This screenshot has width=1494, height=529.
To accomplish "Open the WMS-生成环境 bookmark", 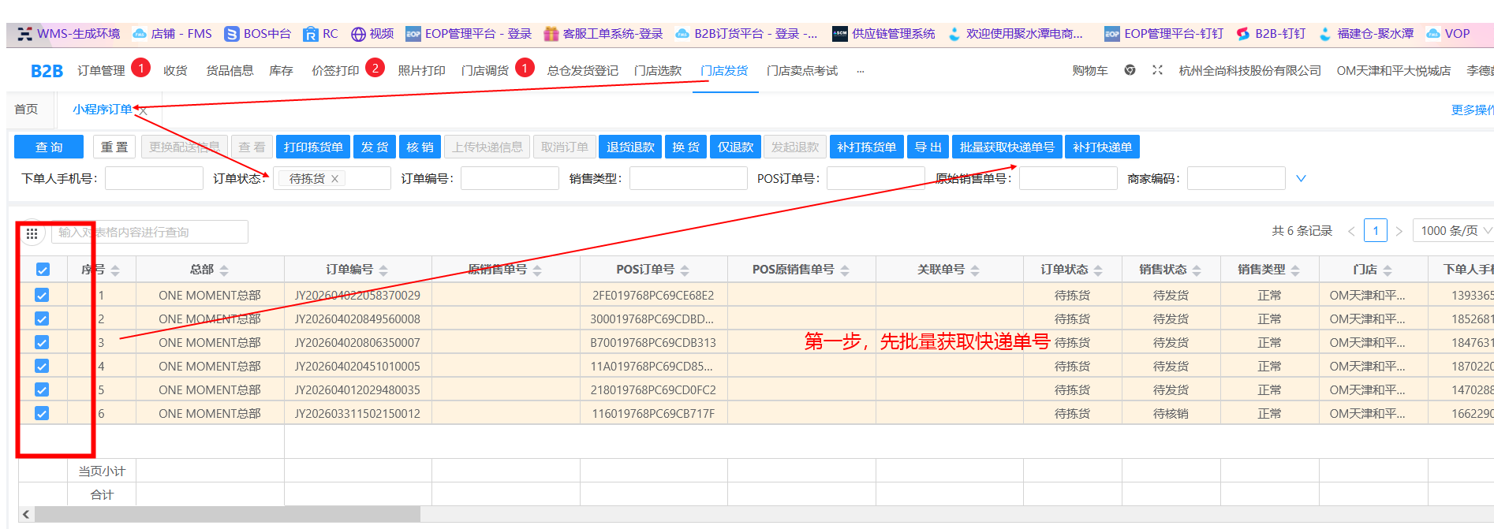I will [69, 34].
